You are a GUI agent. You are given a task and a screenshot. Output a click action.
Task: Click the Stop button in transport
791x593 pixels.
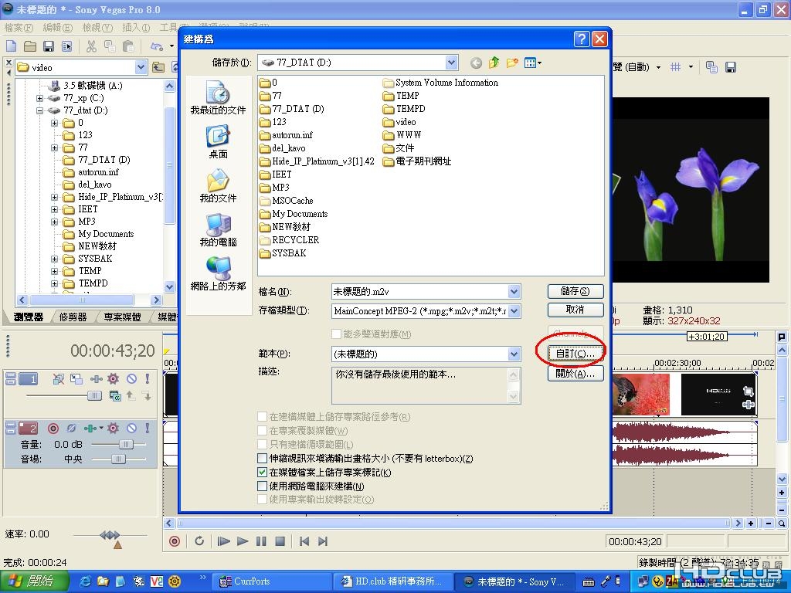280,541
